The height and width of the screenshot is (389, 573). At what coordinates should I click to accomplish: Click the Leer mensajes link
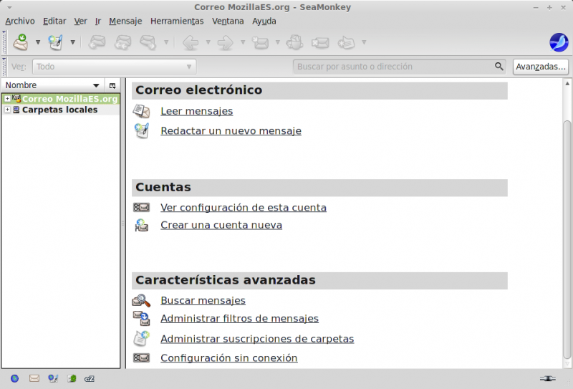click(x=196, y=111)
